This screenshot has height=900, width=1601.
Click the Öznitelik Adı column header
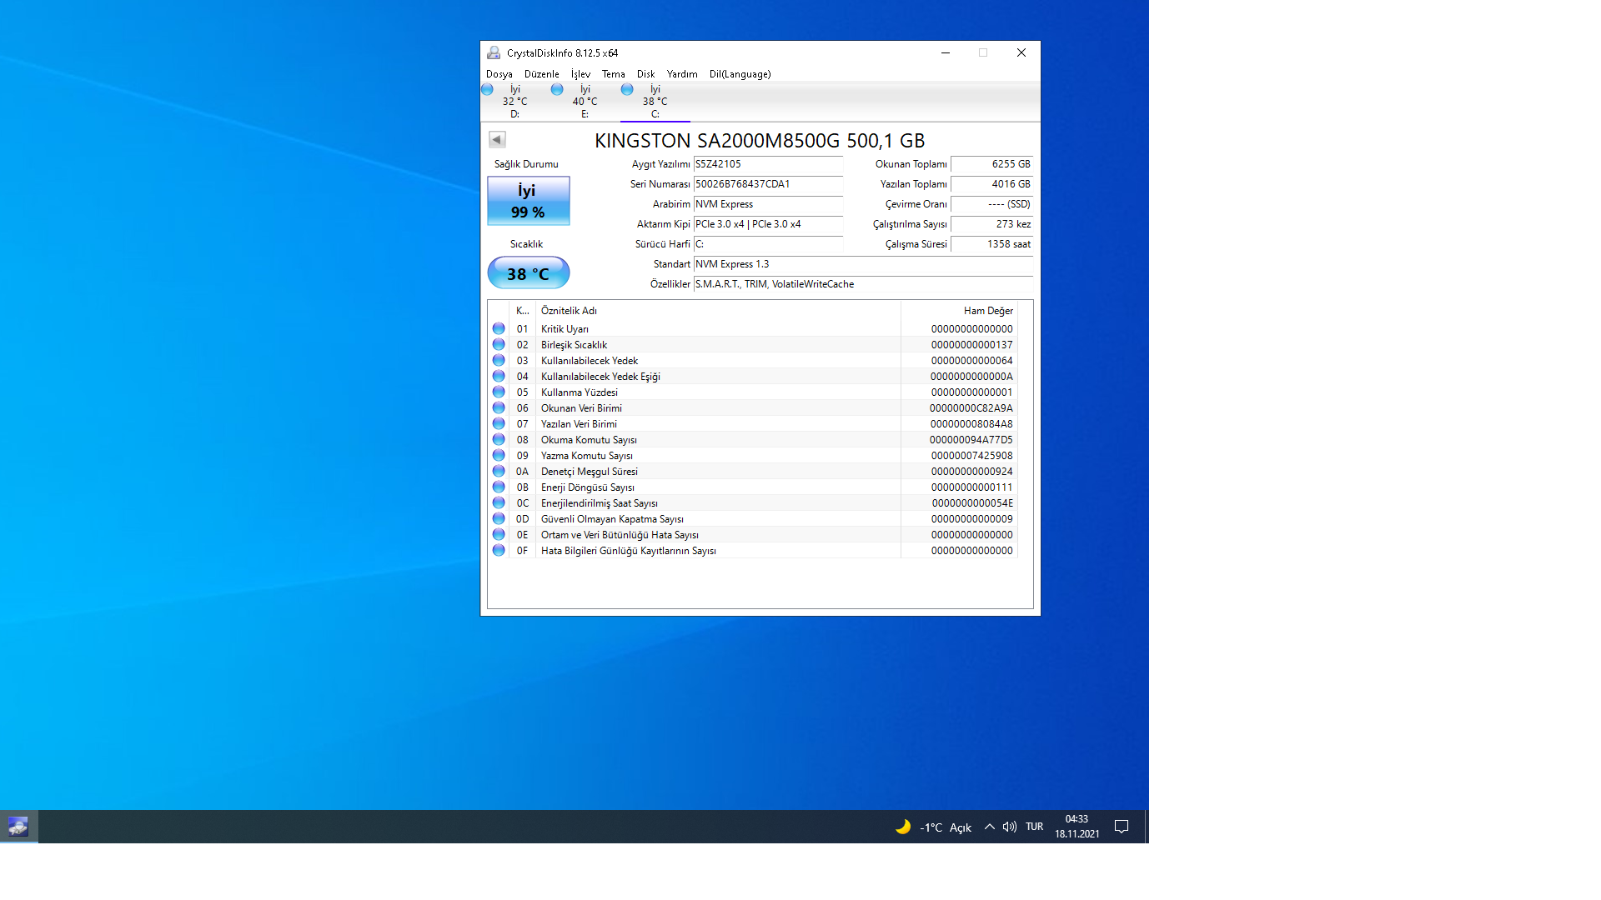coord(718,311)
